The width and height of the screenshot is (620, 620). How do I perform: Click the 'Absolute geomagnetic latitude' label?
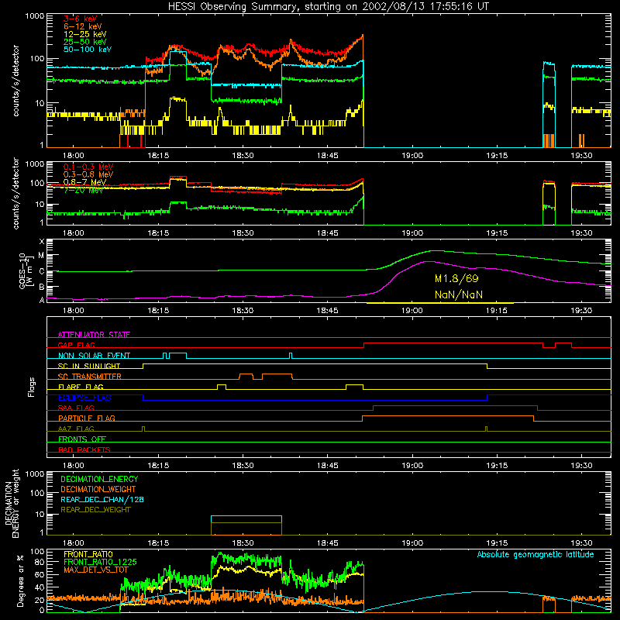coord(536,554)
